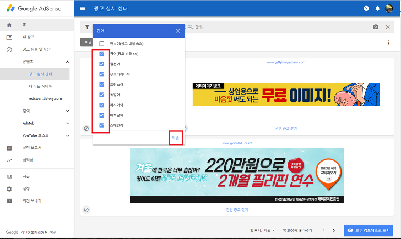
Task: Click the 최적화 trend line icon
Action: tap(9, 160)
